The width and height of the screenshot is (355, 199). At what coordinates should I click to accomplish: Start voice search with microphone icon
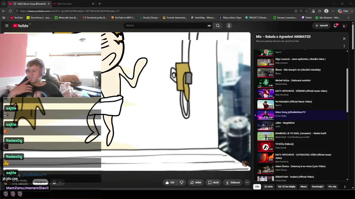pyautogui.click(x=229, y=25)
